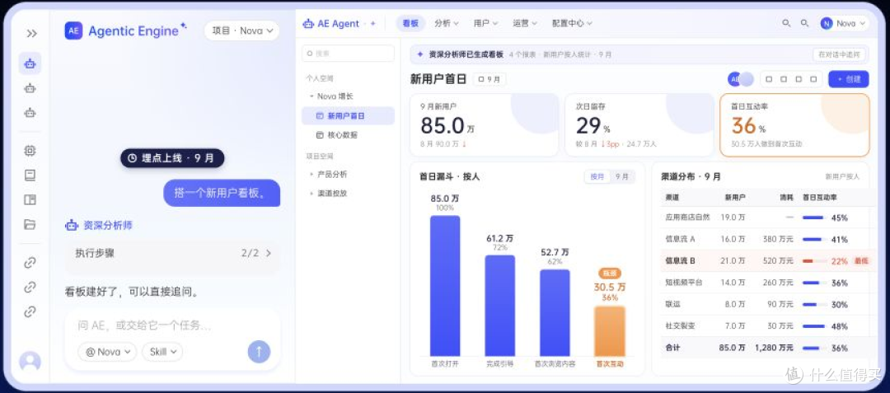Switch to the 看板 tab
Viewport: 890px width, 393px height.
(x=410, y=23)
